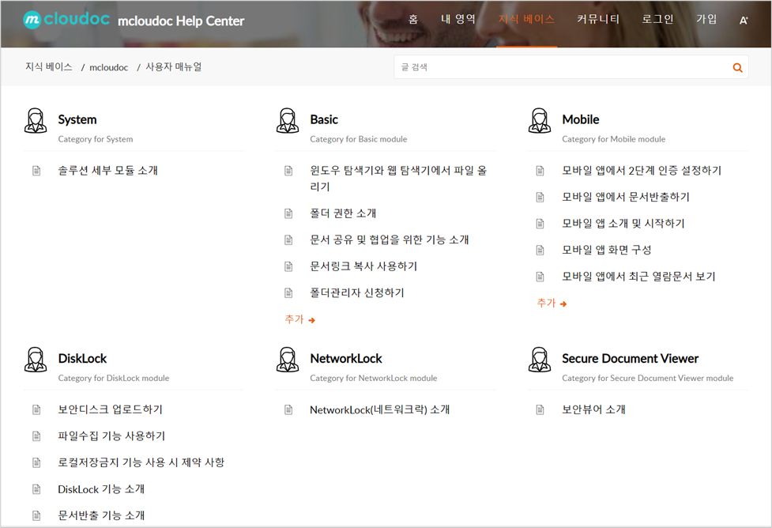Click the Mobile category avatar icon
The image size is (772, 528).
[x=540, y=121]
